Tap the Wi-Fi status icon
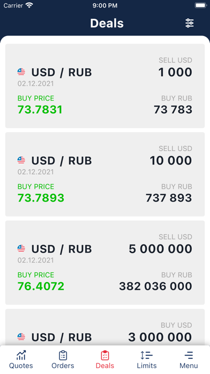Viewport: 210px width, 374px height. tap(29, 5)
